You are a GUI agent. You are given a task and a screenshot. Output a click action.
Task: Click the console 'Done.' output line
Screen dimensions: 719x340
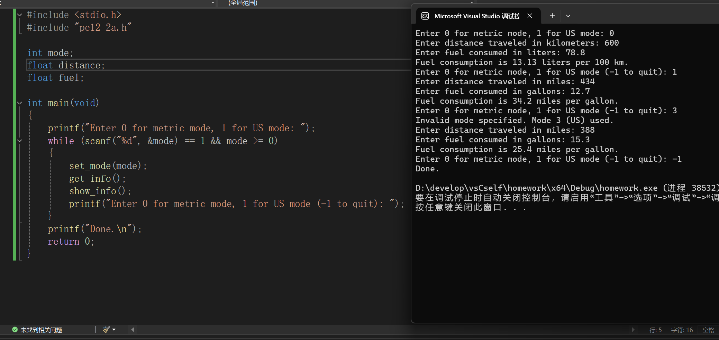427,169
